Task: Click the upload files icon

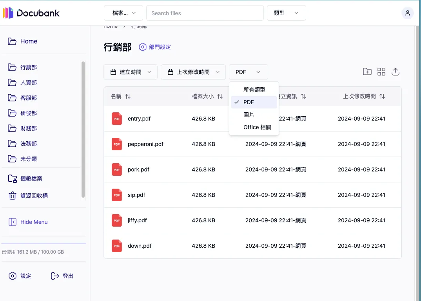Action: 395,72
